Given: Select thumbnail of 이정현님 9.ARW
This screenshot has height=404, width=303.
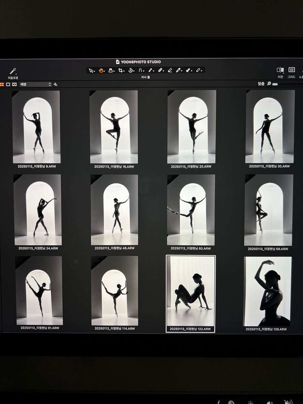Looking at the screenshot, I should (36, 127).
